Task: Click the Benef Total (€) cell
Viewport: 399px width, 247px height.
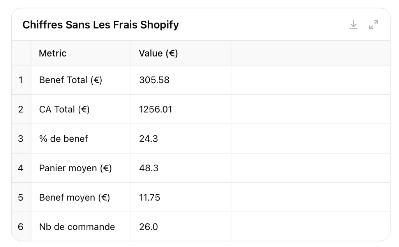Action: 71,80
